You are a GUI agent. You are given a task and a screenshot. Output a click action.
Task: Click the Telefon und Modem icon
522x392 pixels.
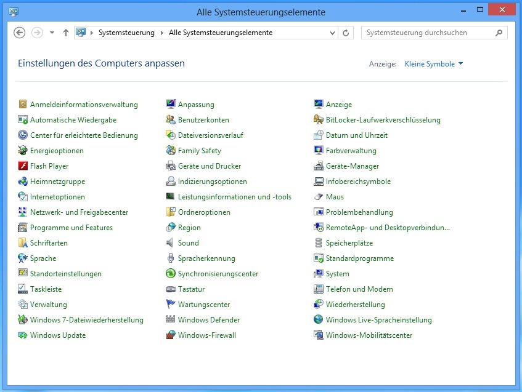318,289
